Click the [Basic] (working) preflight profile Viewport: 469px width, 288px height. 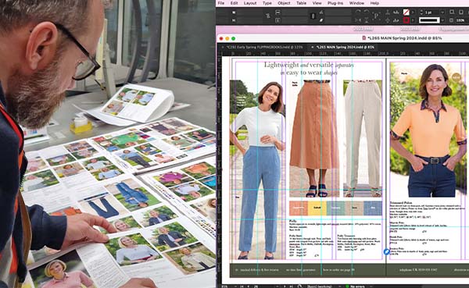pos(320,286)
